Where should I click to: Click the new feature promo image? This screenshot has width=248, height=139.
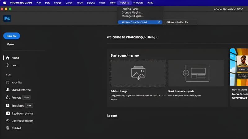click(x=239, y=67)
